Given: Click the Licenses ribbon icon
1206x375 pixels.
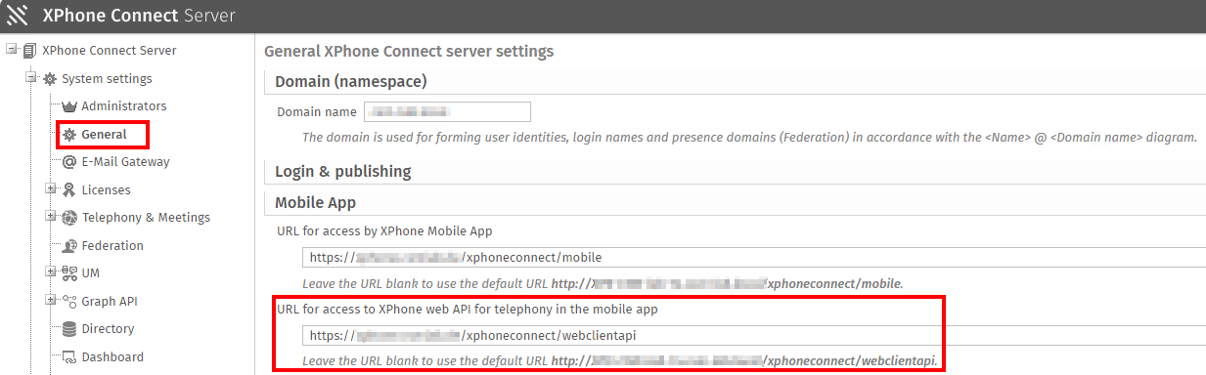Looking at the screenshot, I should pyautogui.click(x=69, y=189).
